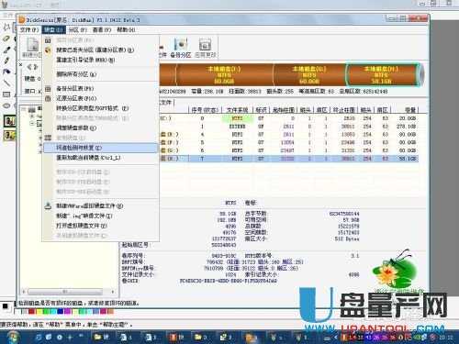Select the pencil tool in Paint

(6, 61)
